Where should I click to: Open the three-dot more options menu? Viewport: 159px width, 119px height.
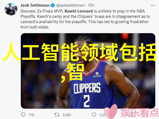pos(153,5)
